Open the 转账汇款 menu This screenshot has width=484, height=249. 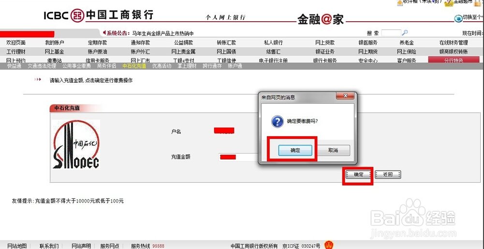[x=226, y=43]
